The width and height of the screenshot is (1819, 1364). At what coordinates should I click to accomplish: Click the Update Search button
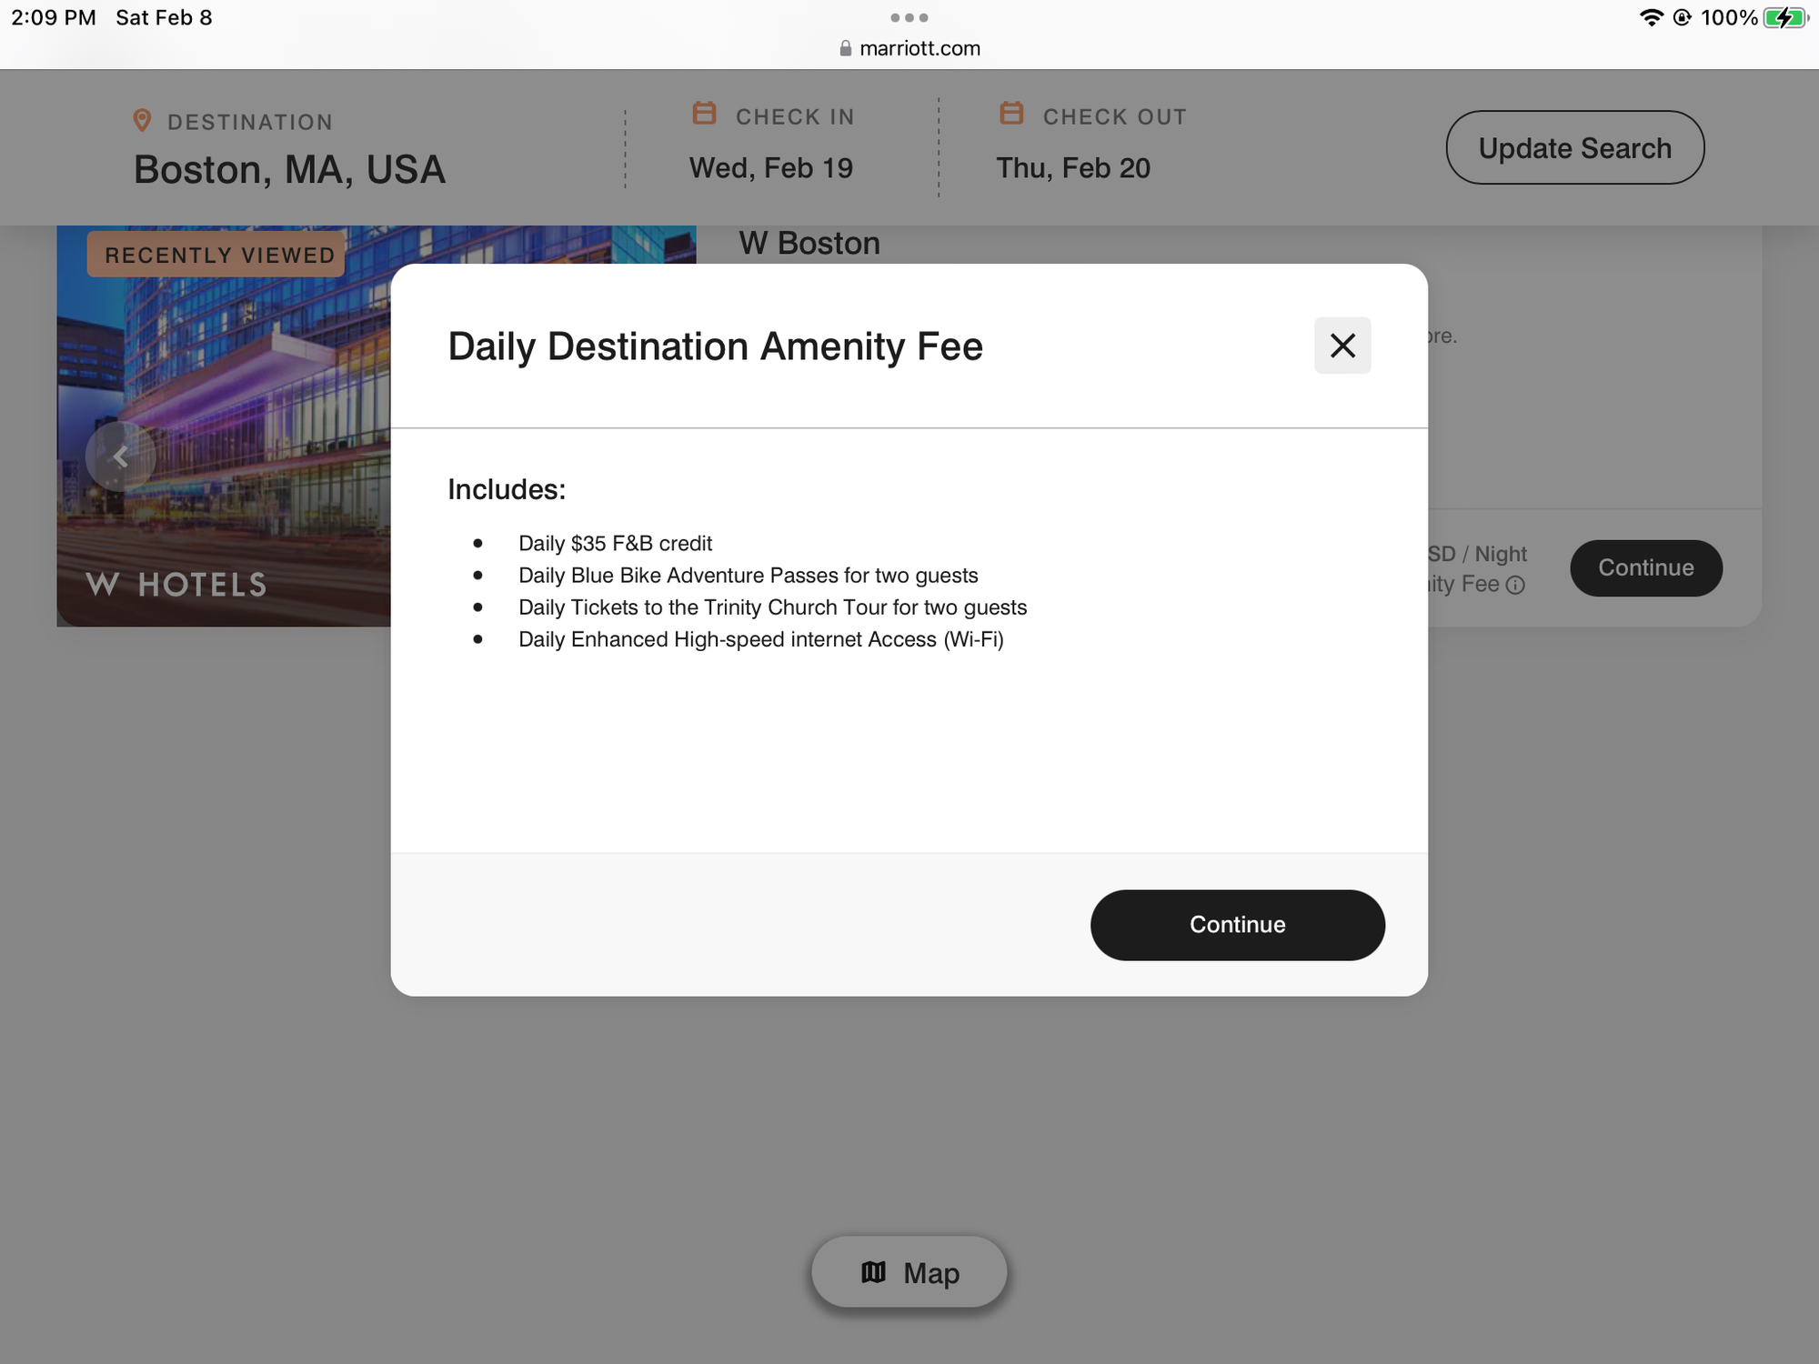point(1574,148)
